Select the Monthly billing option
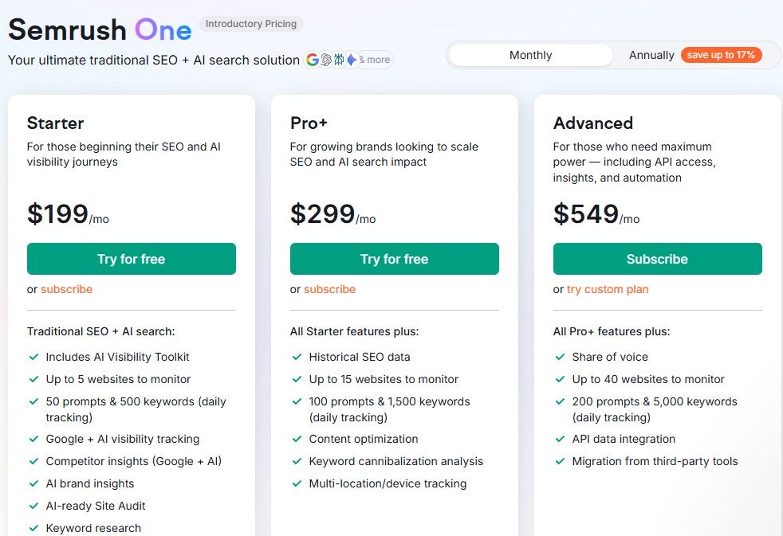Viewport: 783px width, 536px height. 529,55
